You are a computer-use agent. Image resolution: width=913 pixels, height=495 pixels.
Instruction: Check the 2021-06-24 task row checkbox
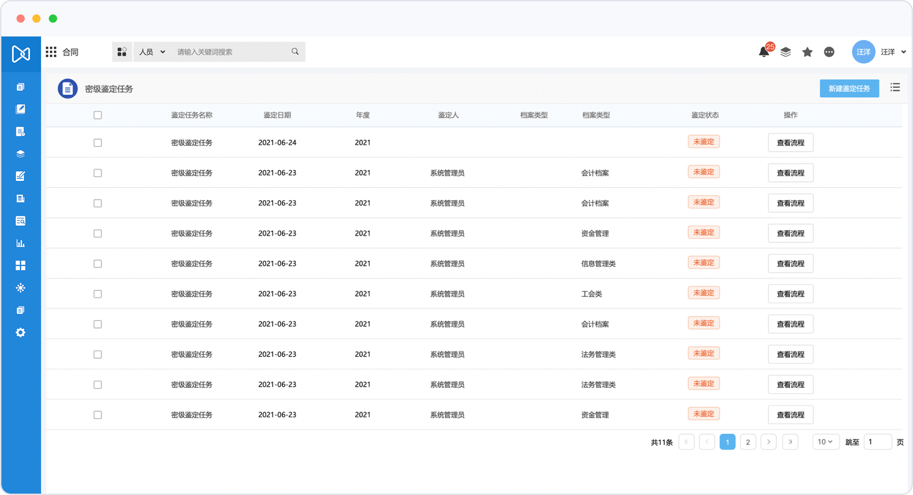tap(98, 143)
